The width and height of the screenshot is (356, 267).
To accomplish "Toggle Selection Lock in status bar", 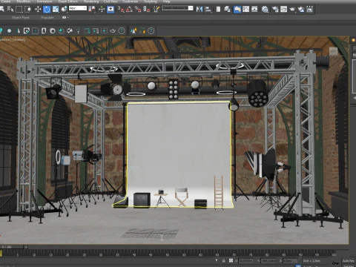I will 223,260.
